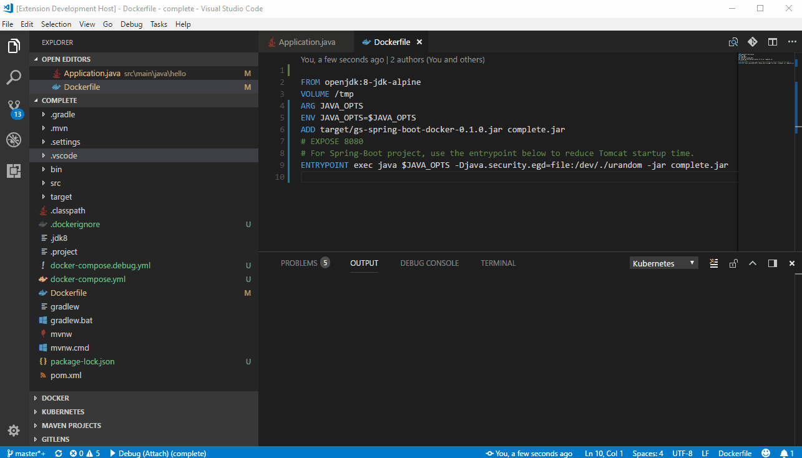The image size is (802, 458).
Task: Click the GitLens blame 'You, a few seconds ago' in status bar
Action: (x=529, y=453)
